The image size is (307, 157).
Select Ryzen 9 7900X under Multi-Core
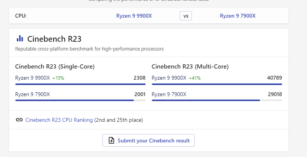click(x=169, y=95)
